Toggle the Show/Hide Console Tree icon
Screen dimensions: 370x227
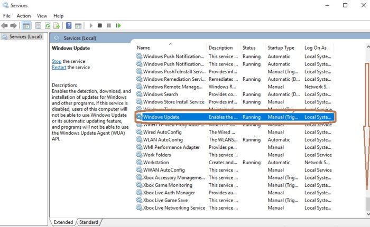(26, 25)
